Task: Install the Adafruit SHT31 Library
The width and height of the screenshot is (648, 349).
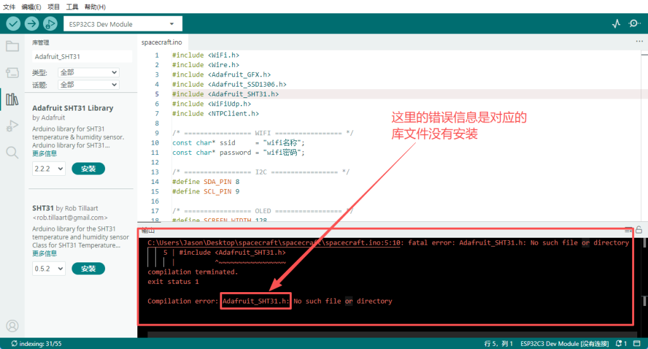Action: pyautogui.click(x=89, y=169)
